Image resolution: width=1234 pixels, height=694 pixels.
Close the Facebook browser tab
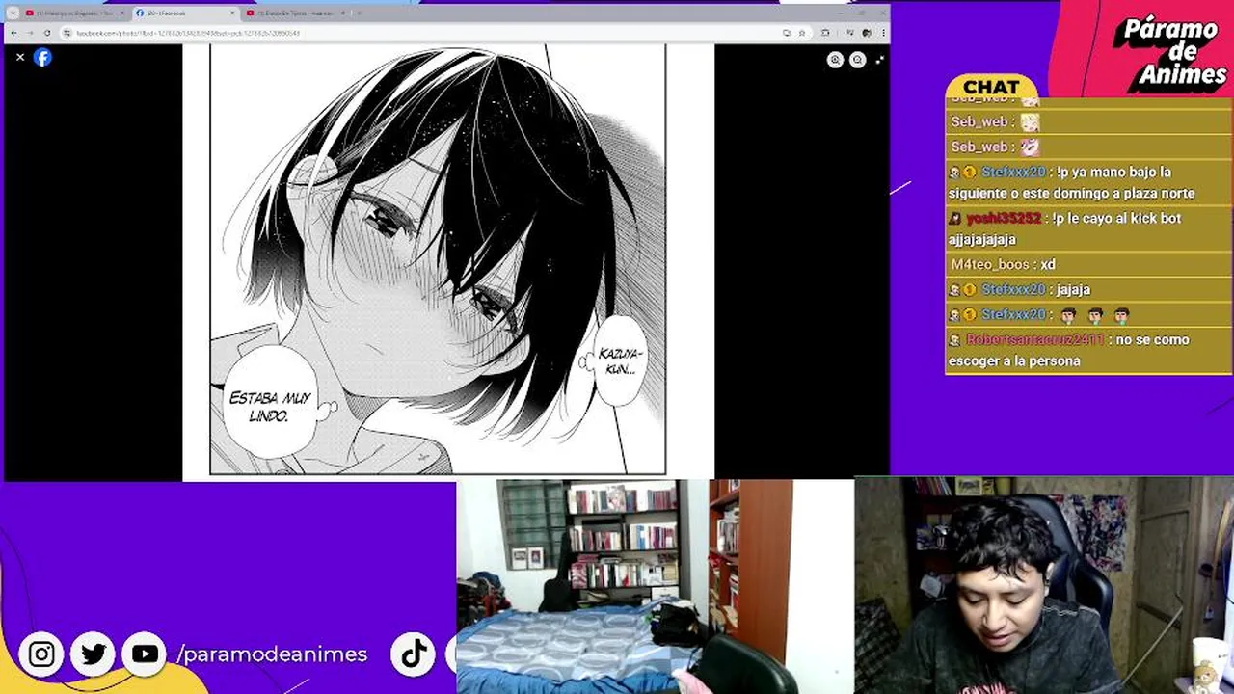(232, 13)
